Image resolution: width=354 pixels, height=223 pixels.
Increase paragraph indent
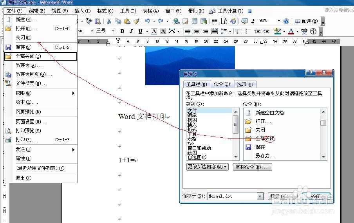click(266, 31)
